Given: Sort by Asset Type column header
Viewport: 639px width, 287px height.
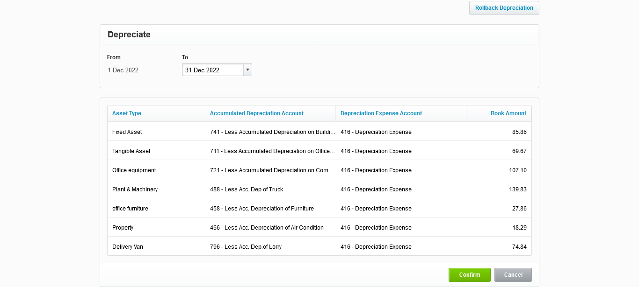Looking at the screenshot, I should pyautogui.click(x=127, y=113).
